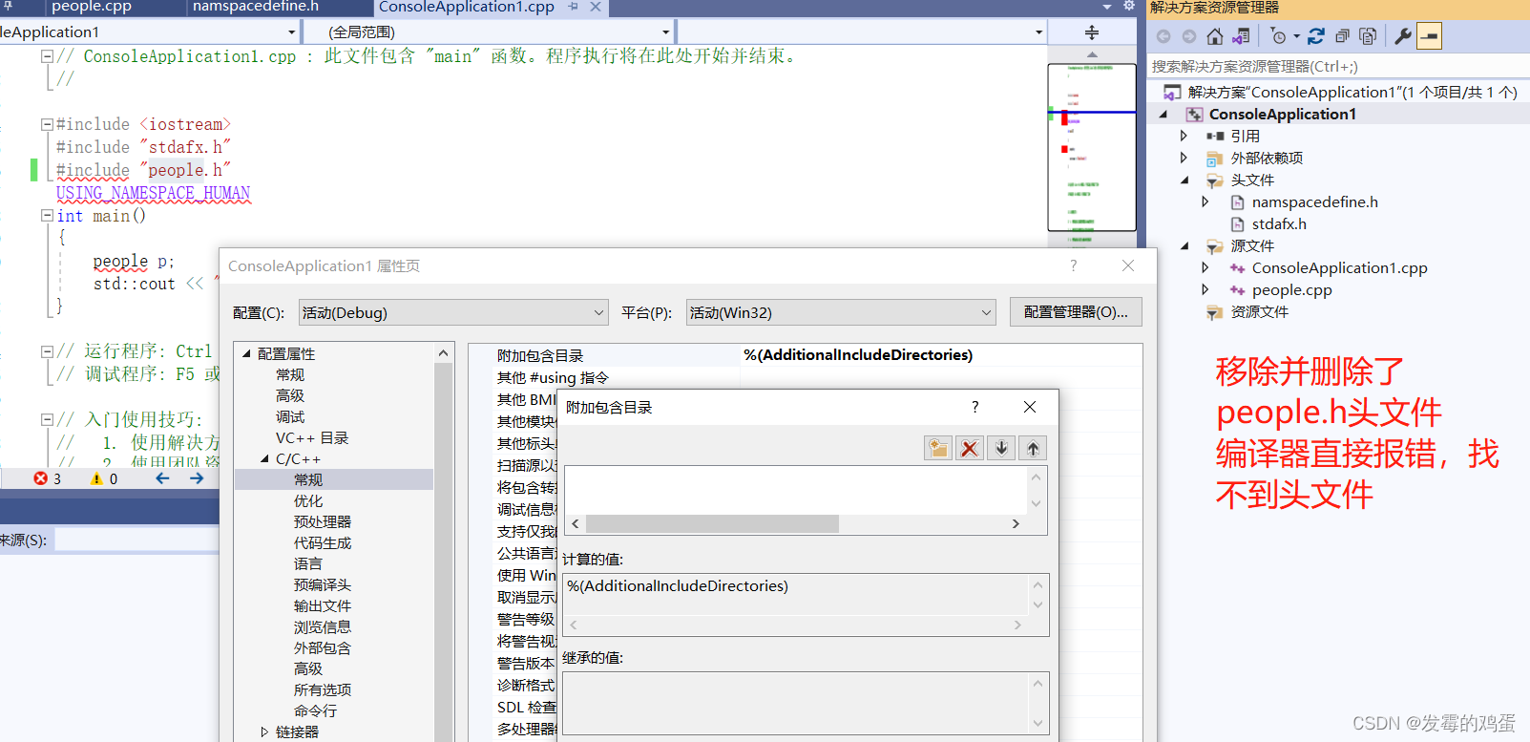Collapse all nodes in Solution Explorer
The image size is (1530, 742).
[1342, 36]
